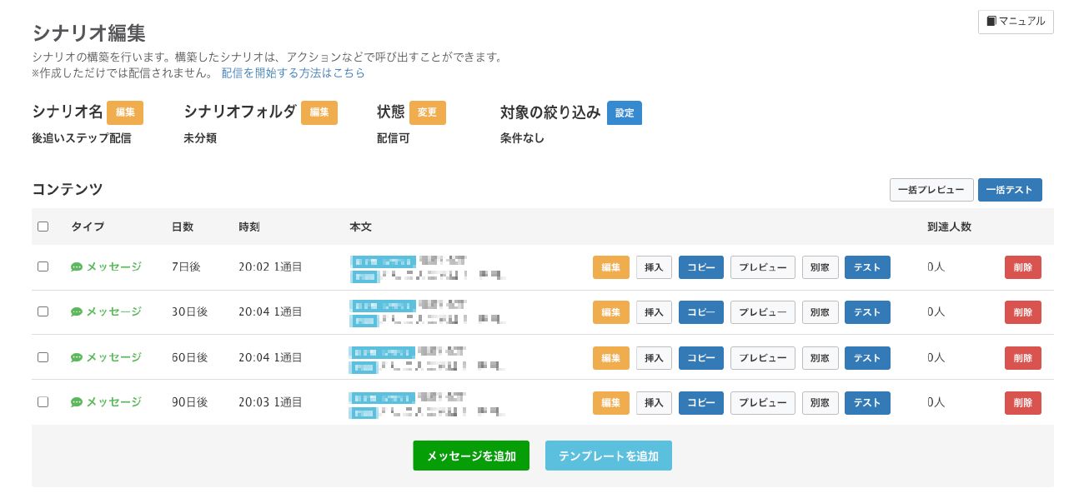Open 編集 for the シナリオフォルダ setting
The width and height of the screenshot is (1089, 503).
point(319,112)
